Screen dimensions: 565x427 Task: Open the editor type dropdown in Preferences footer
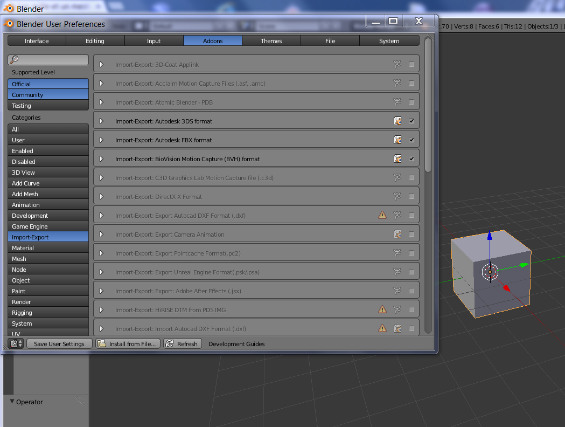click(x=16, y=343)
